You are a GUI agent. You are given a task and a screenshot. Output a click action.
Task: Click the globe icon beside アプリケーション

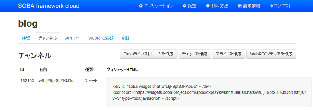tap(141, 6)
